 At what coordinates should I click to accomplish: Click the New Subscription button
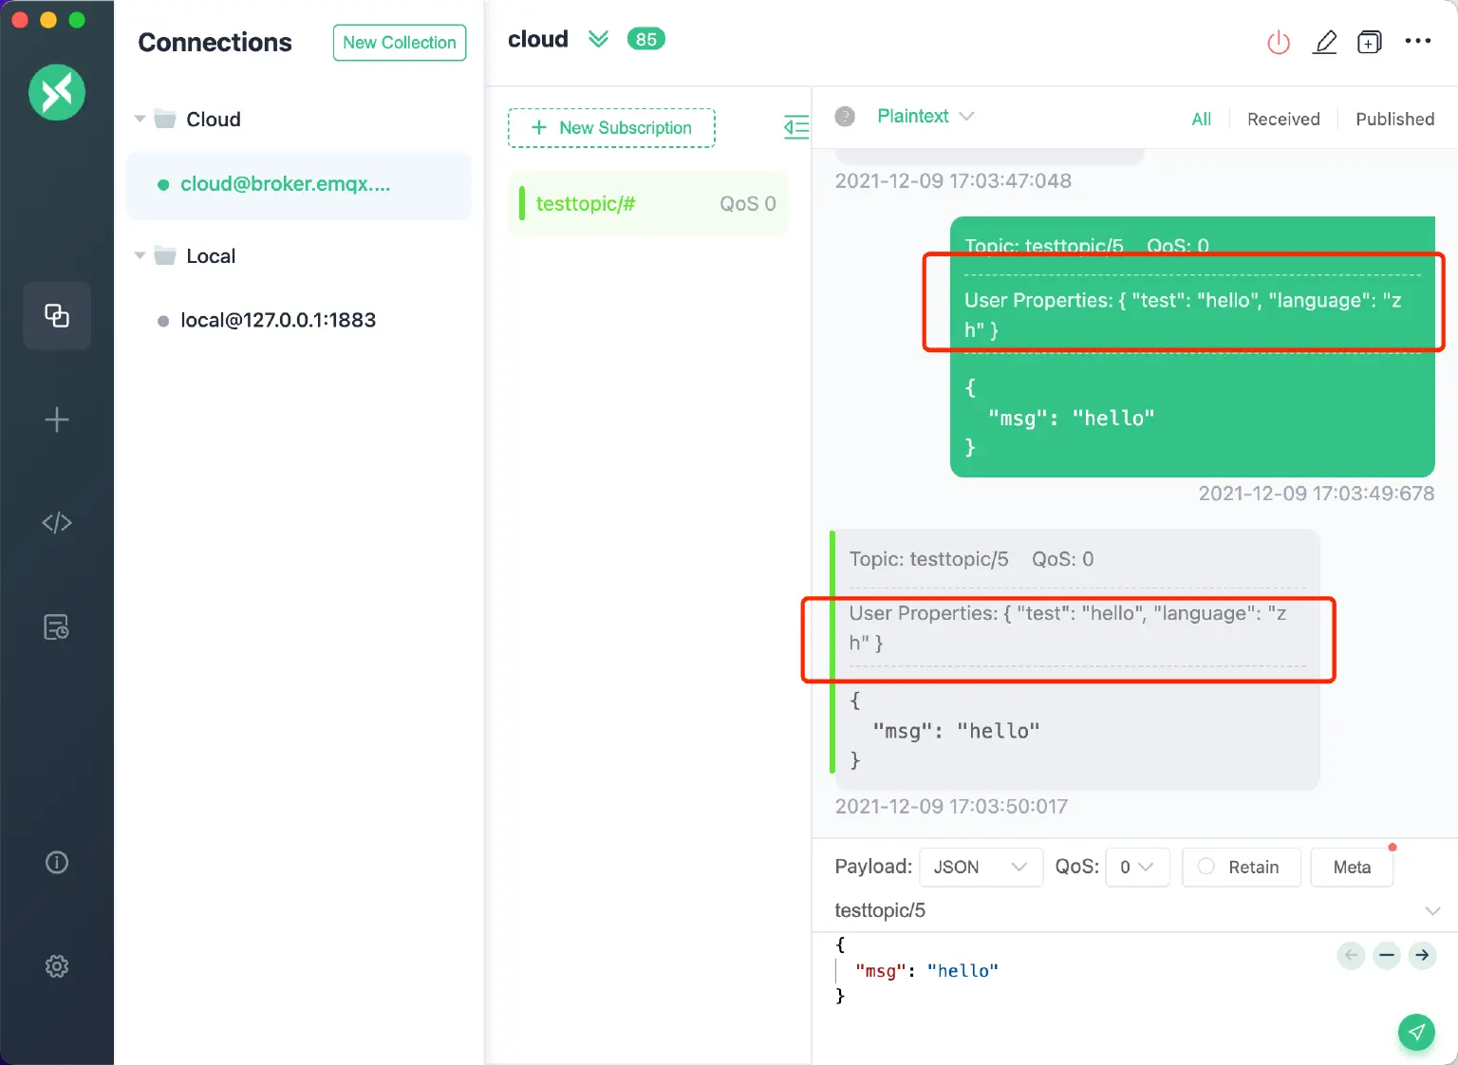point(611,128)
